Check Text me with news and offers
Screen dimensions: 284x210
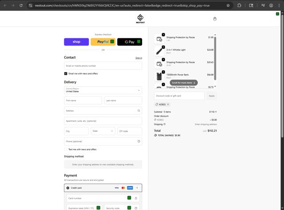click(66, 149)
